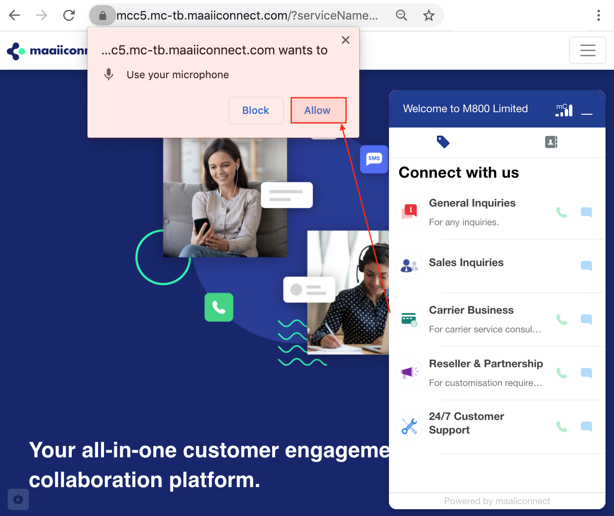Click the lock icon in address bar
614x516 pixels.
(x=102, y=16)
